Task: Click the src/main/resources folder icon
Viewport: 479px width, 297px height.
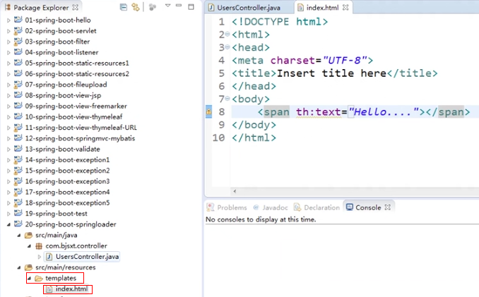Action: coord(28,267)
